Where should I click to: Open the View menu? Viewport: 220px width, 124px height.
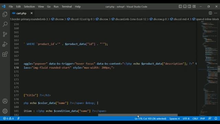pos(41,7)
